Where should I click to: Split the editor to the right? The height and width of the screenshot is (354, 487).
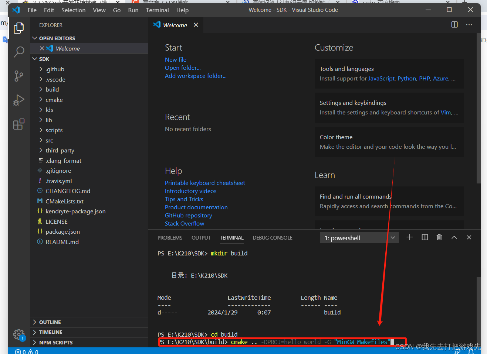(454, 25)
